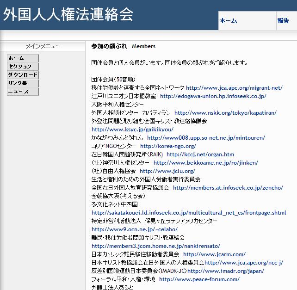Open リンク集 in the main menu sidebar

(23, 83)
